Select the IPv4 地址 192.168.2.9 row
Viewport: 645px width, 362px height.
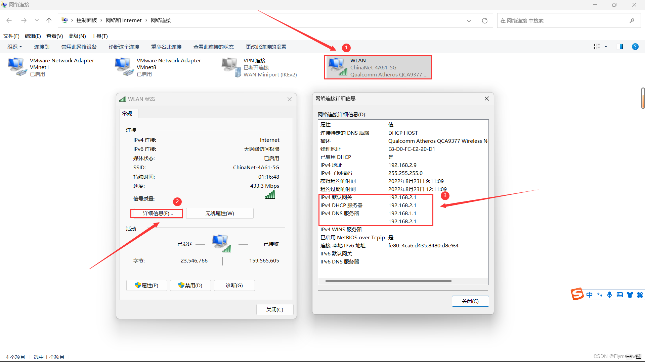[x=403, y=165]
